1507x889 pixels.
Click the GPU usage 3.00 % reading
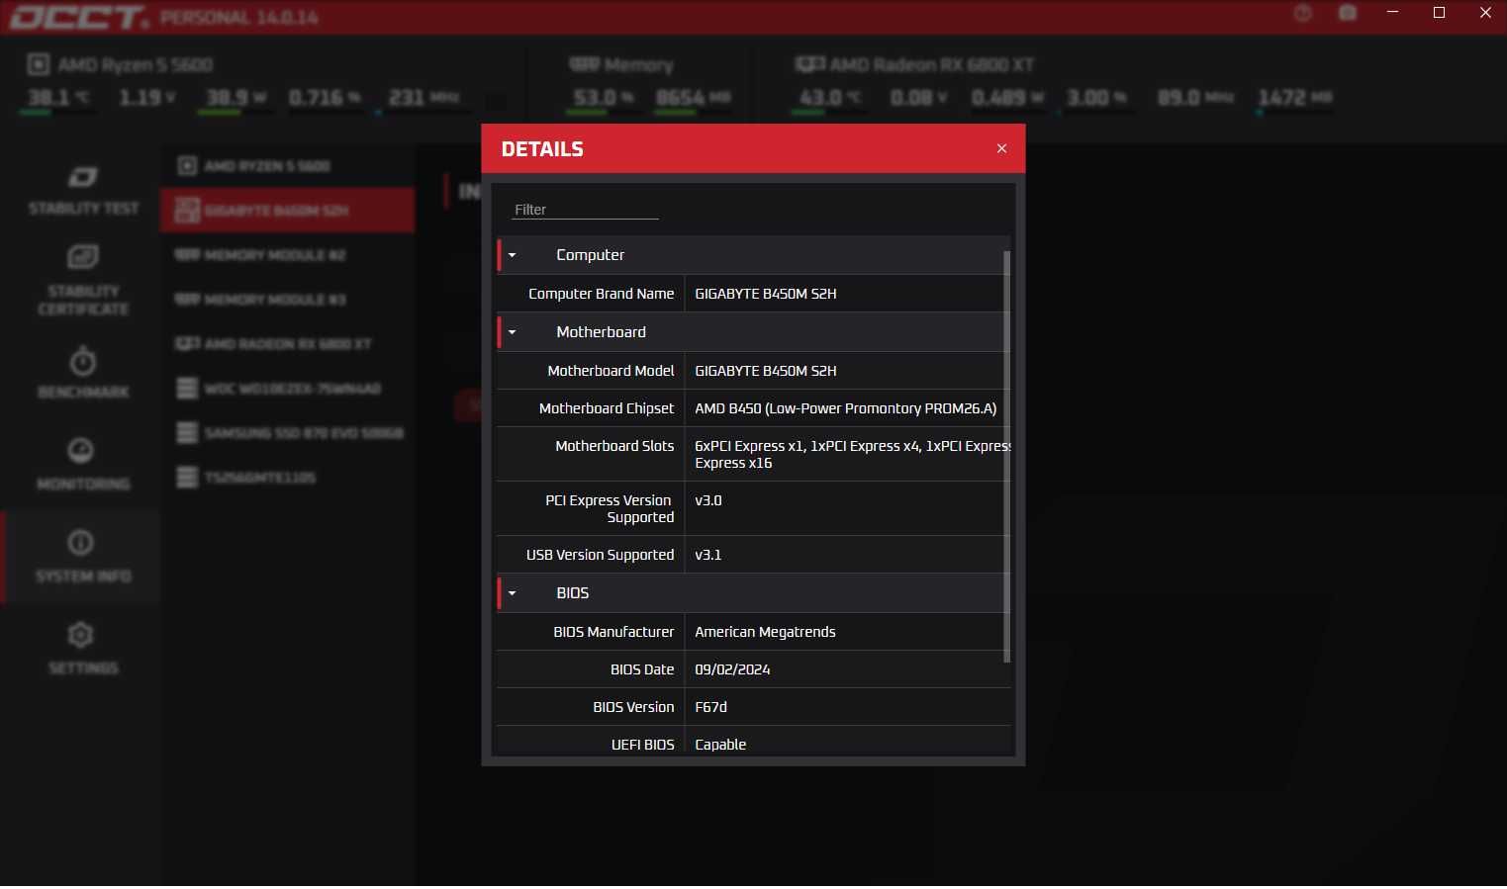coord(1096,98)
